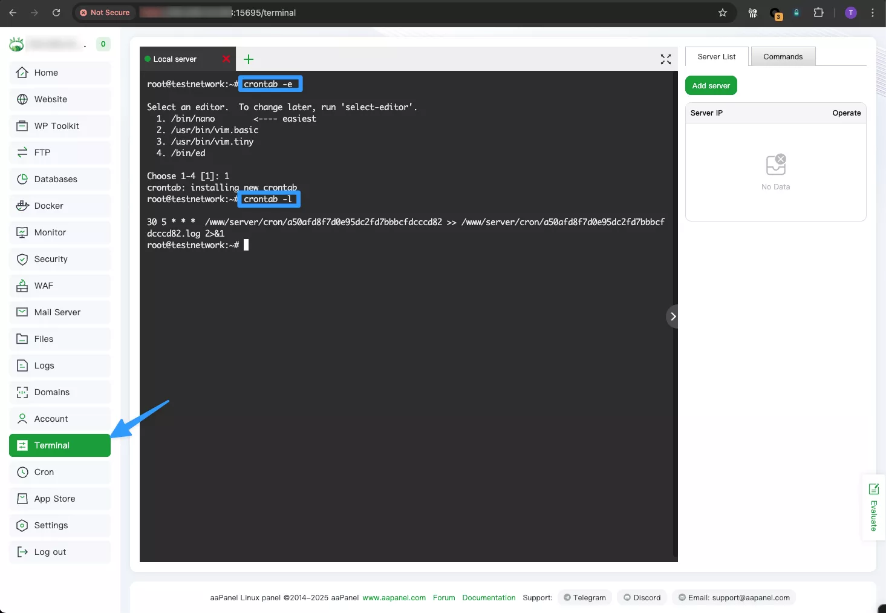Select the Server List tab

(716, 57)
